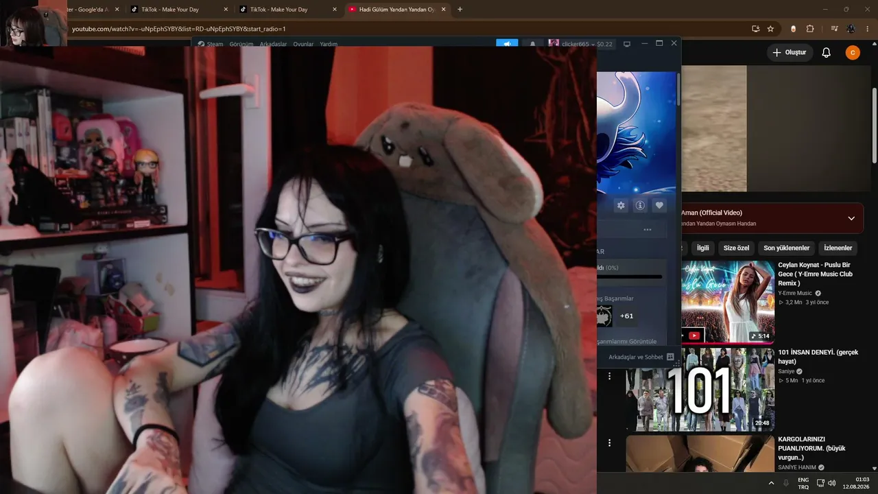Open 101 İNSAN DENEYİ video title

coord(818,357)
